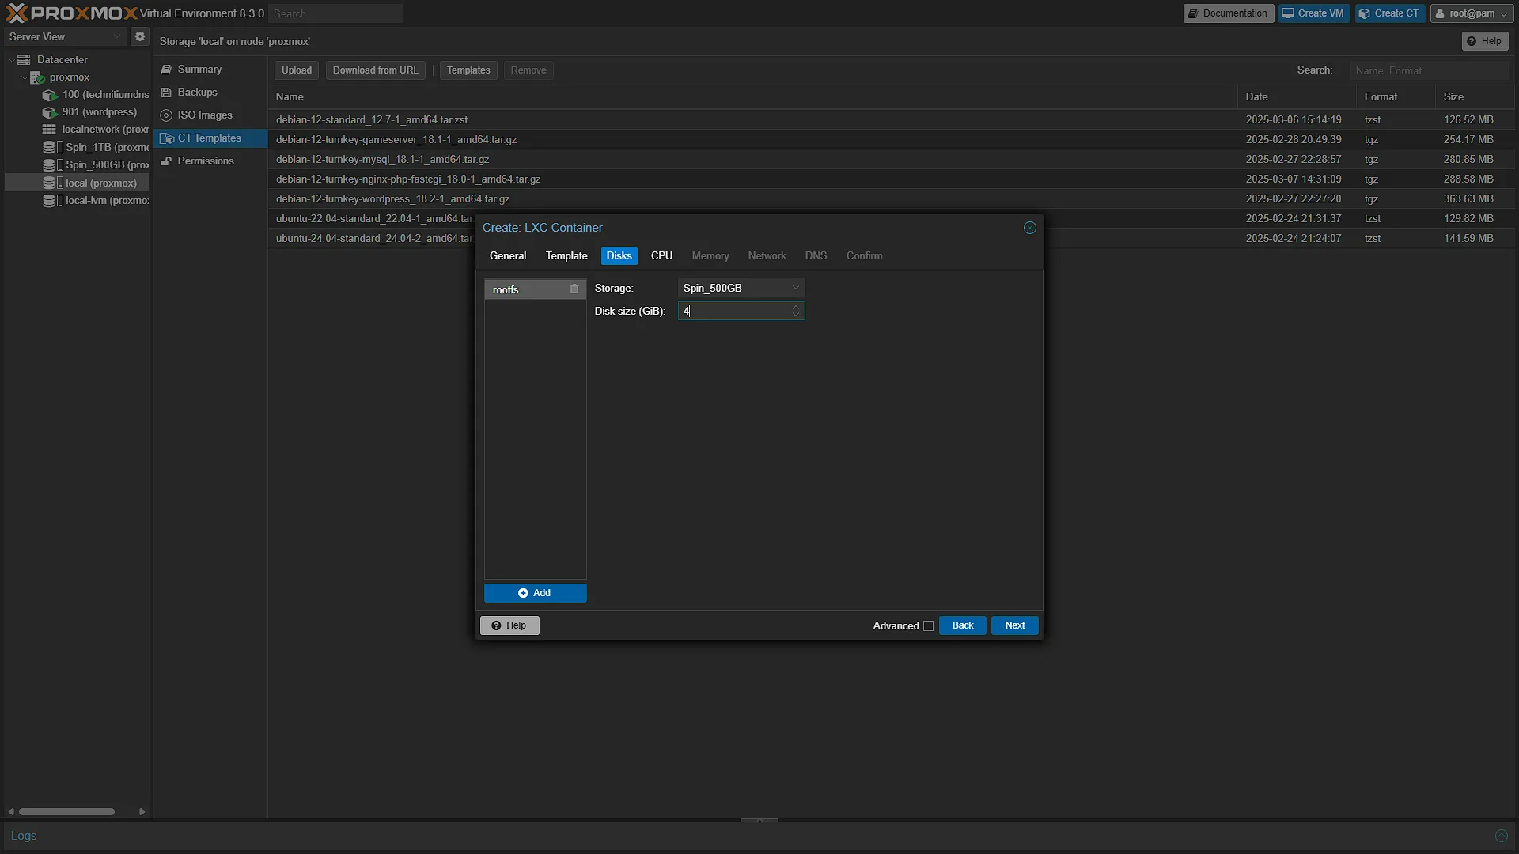Image resolution: width=1519 pixels, height=854 pixels.
Task: Click the Create CT button
Action: (1389, 13)
